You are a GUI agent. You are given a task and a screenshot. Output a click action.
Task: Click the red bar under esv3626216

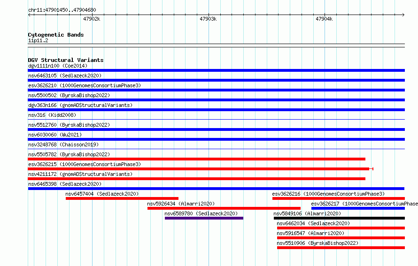pyautogui.click(x=339, y=198)
